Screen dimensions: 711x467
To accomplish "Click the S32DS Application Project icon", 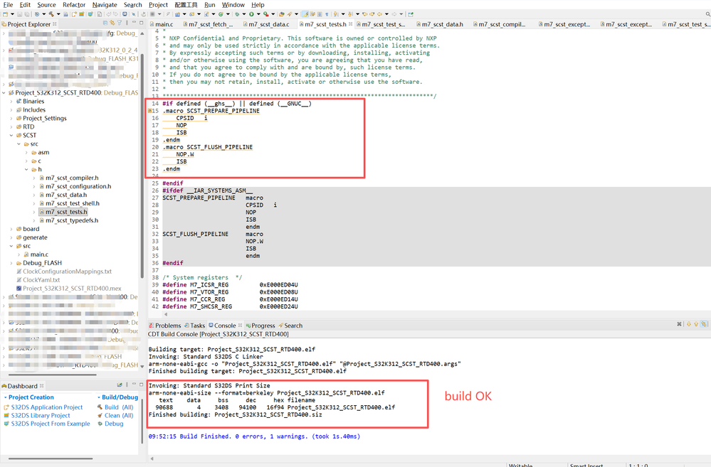I will tap(6, 407).
